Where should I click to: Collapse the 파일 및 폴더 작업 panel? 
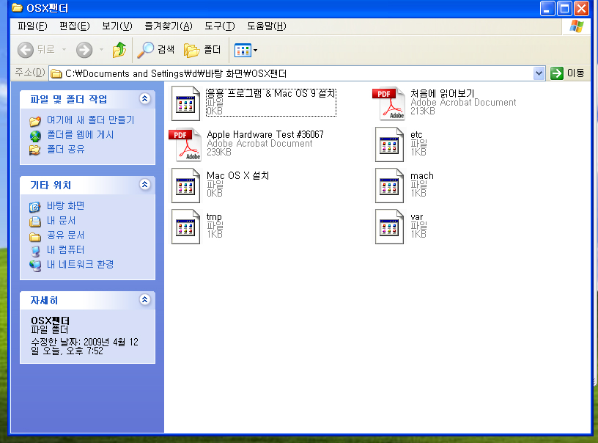coord(144,99)
